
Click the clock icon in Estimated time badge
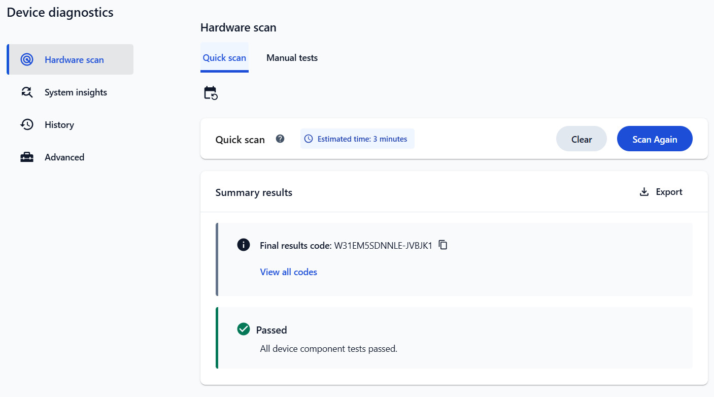pyautogui.click(x=309, y=139)
